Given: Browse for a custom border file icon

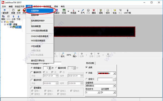Looking at the screenshot, I should [114, 79].
